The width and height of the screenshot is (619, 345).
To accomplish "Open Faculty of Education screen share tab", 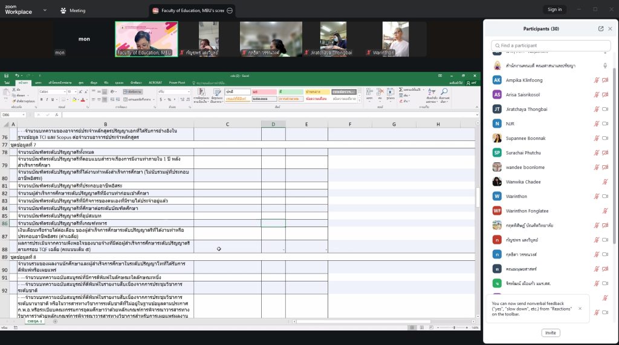I will (x=193, y=11).
